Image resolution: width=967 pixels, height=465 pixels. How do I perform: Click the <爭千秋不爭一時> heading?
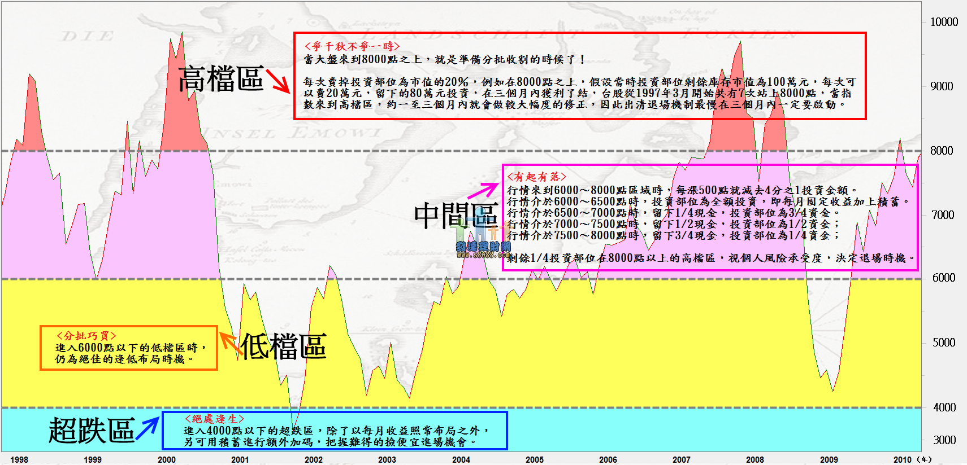352,46
